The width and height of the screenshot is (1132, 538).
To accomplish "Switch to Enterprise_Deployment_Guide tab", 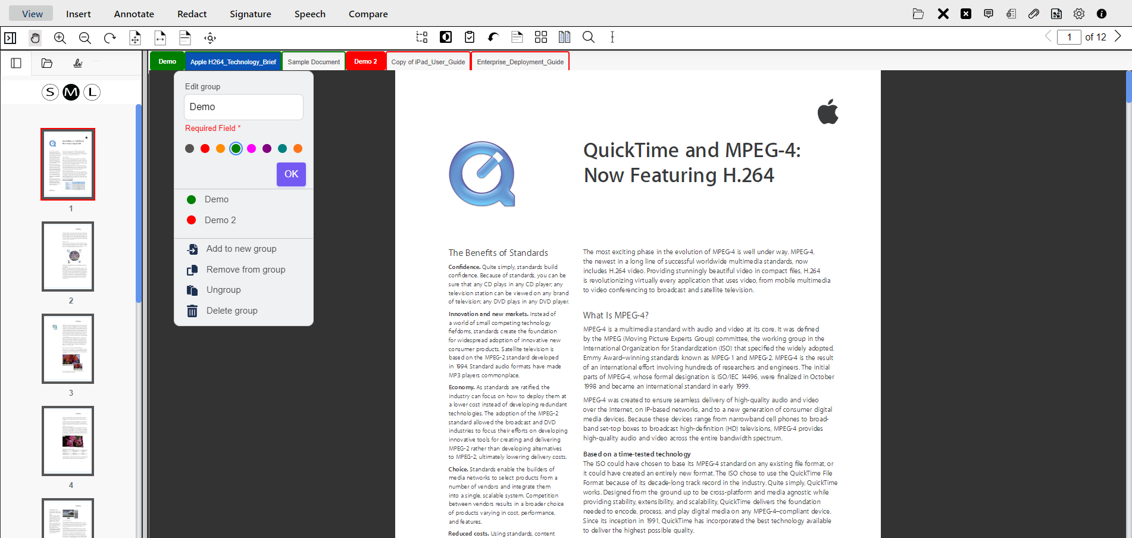I will click(x=520, y=62).
